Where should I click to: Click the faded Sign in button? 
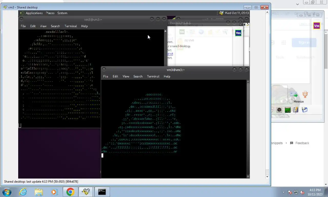[x=304, y=43]
